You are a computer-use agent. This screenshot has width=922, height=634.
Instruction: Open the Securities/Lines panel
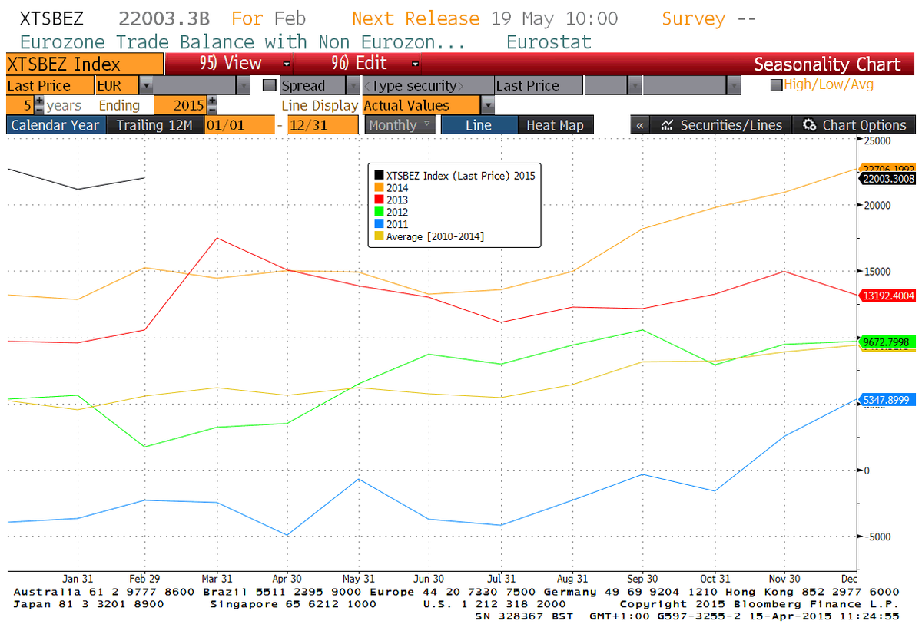[721, 125]
